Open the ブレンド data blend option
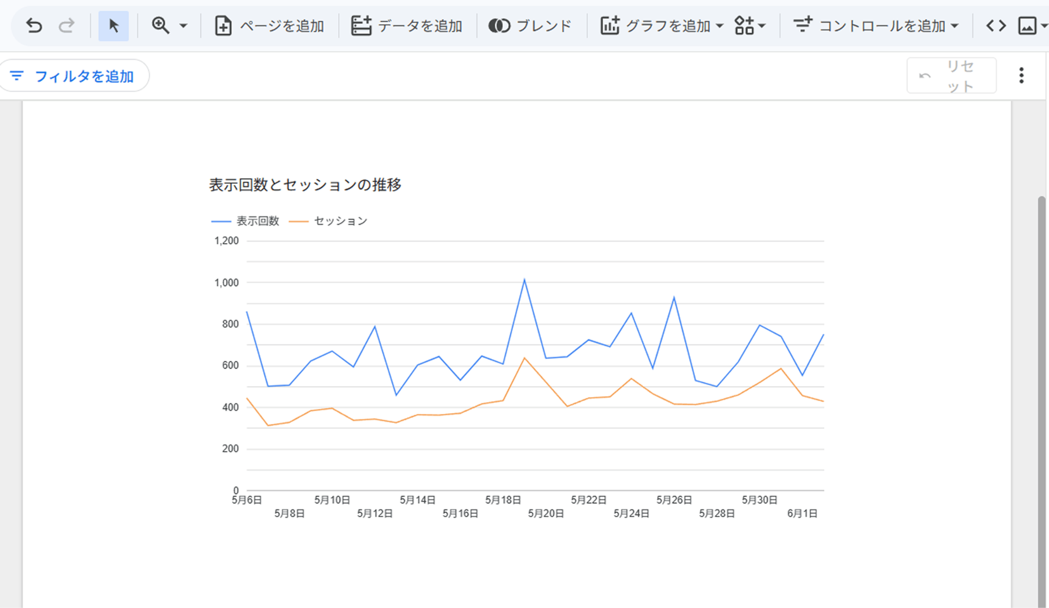The height and width of the screenshot is (608, 1049). (530, 26)
